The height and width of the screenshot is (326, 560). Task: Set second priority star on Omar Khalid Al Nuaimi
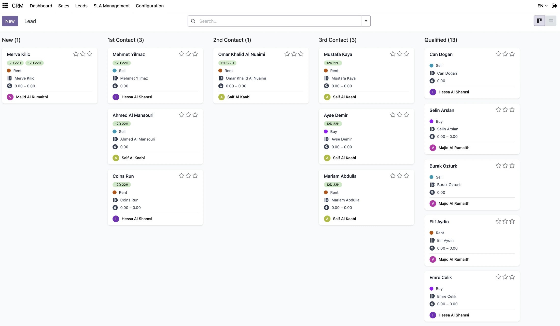pyautogui.click(x=294, y=54)
